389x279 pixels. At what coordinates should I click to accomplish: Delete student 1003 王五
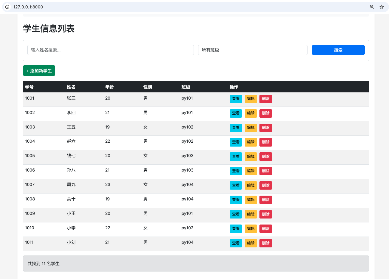(266, 128)
